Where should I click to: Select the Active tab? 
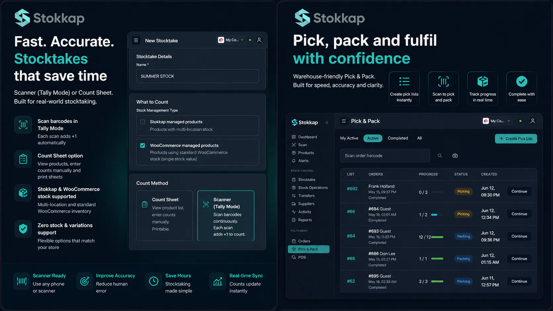373,138
